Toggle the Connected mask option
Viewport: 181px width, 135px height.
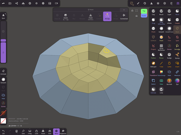(124, 16)
